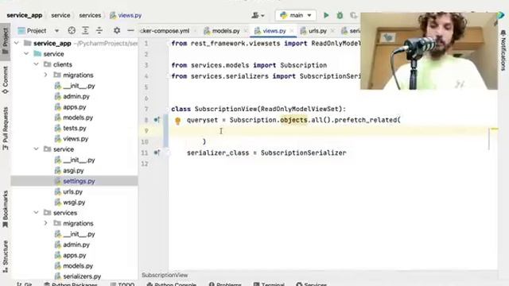This screenshot has width=509, height=286.
Task: Click the word objects on line 8
Action: coord(293,120)
